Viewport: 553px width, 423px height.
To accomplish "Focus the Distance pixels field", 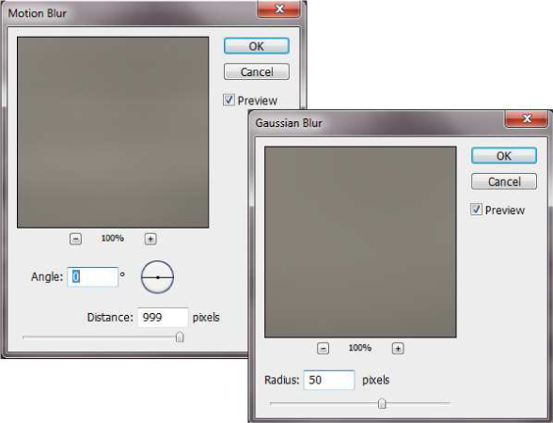I will pos(163,318).
